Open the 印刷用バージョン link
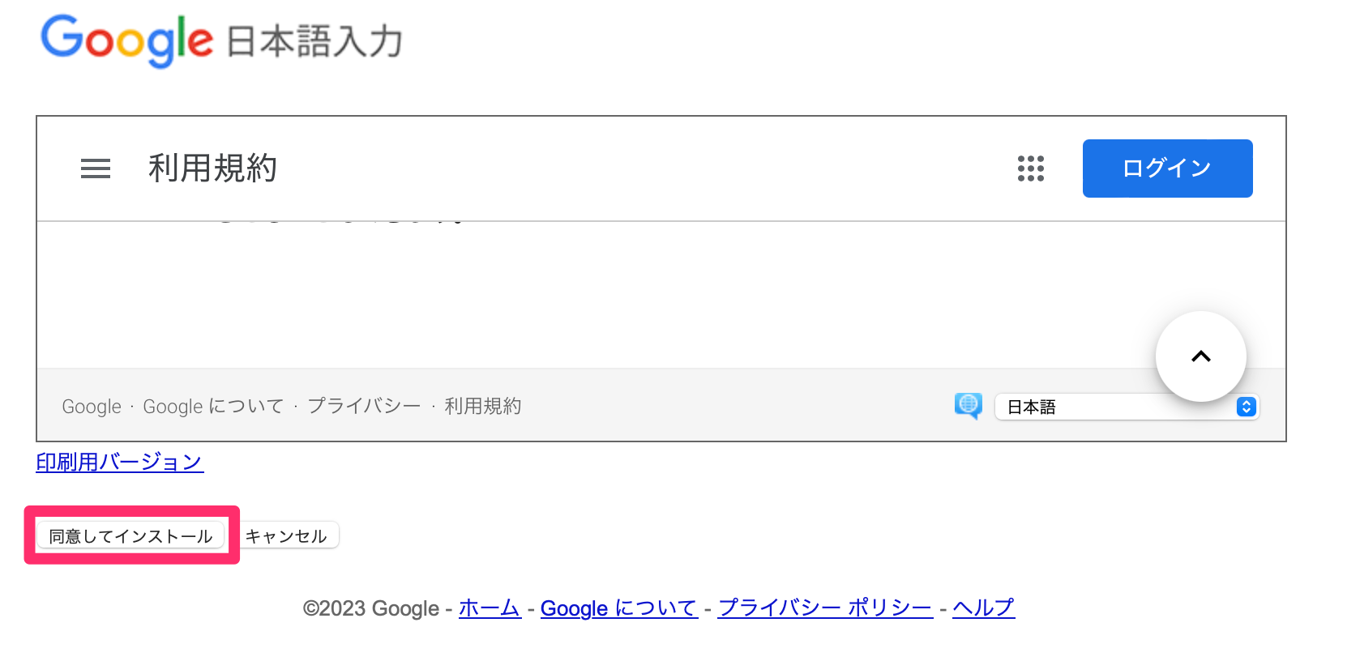This screenshot has height=661, width=1360. click(x=118, y=462)
